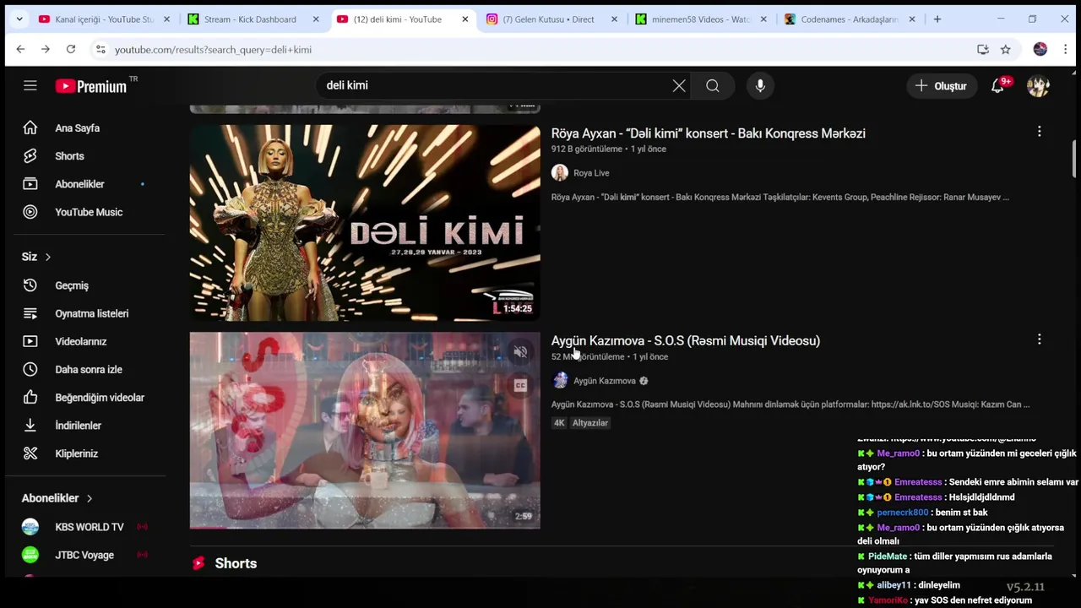1081x608 pixels.
Task: Click the YouTube Premium logo
Action: 91,85
